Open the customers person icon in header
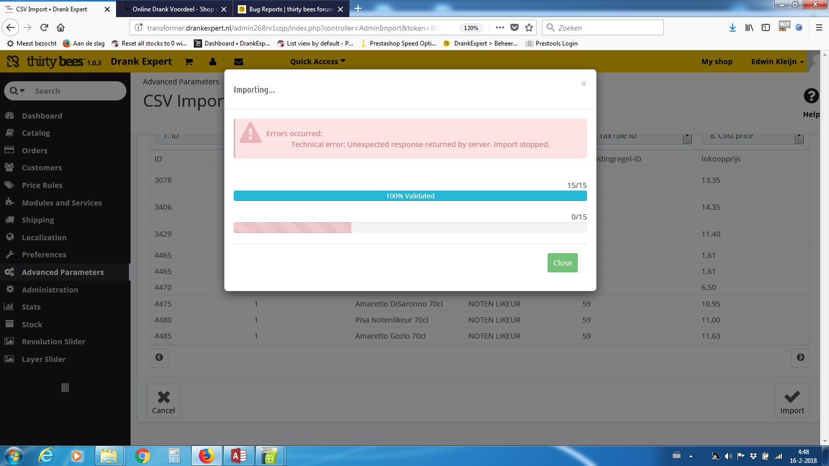 tap(212, 62)
